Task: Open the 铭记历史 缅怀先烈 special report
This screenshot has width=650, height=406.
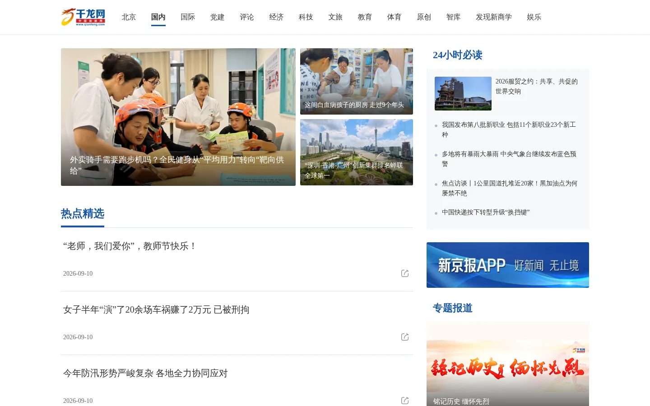Action: point(508,364)
